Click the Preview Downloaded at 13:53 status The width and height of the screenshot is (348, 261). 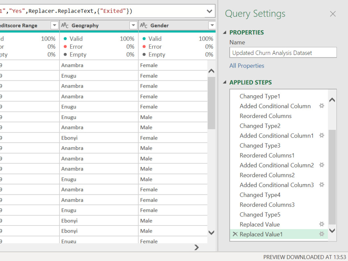pos(304,257)
